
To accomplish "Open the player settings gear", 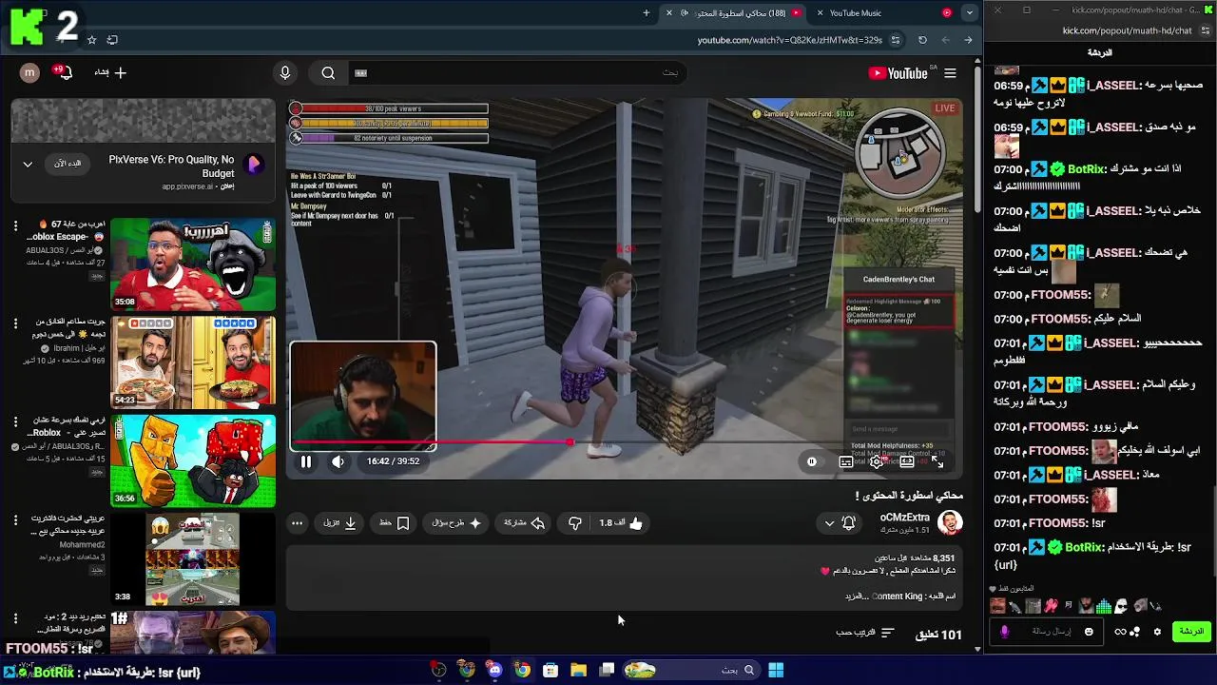I will pyautogui.click(x=877, y=461).
